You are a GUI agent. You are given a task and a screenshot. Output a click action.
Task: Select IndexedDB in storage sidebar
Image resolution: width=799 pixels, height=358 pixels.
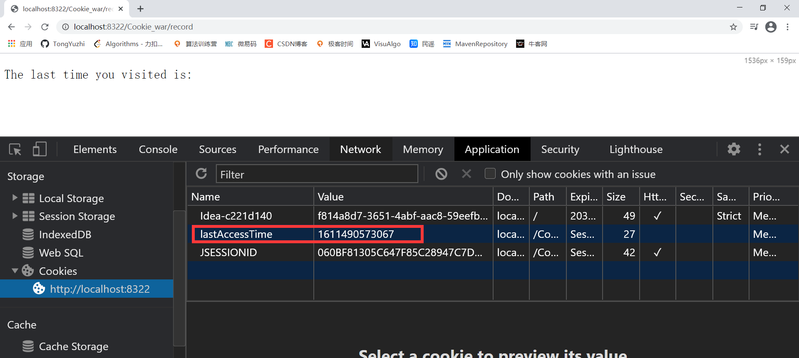(x=65, y=235)
